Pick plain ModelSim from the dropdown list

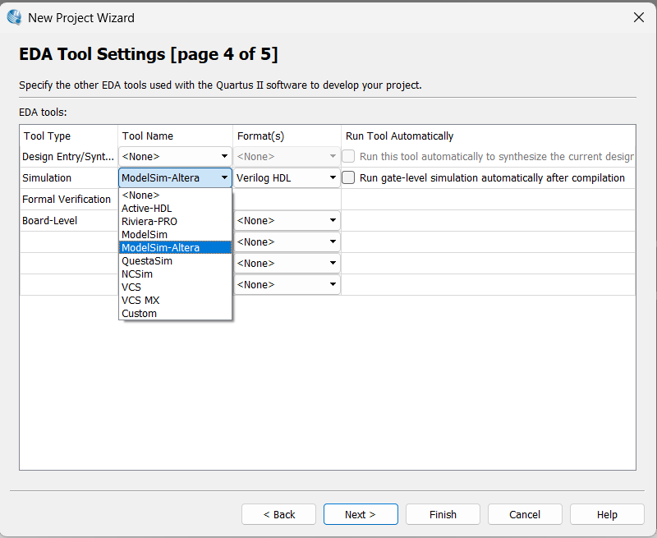point(175,235)
